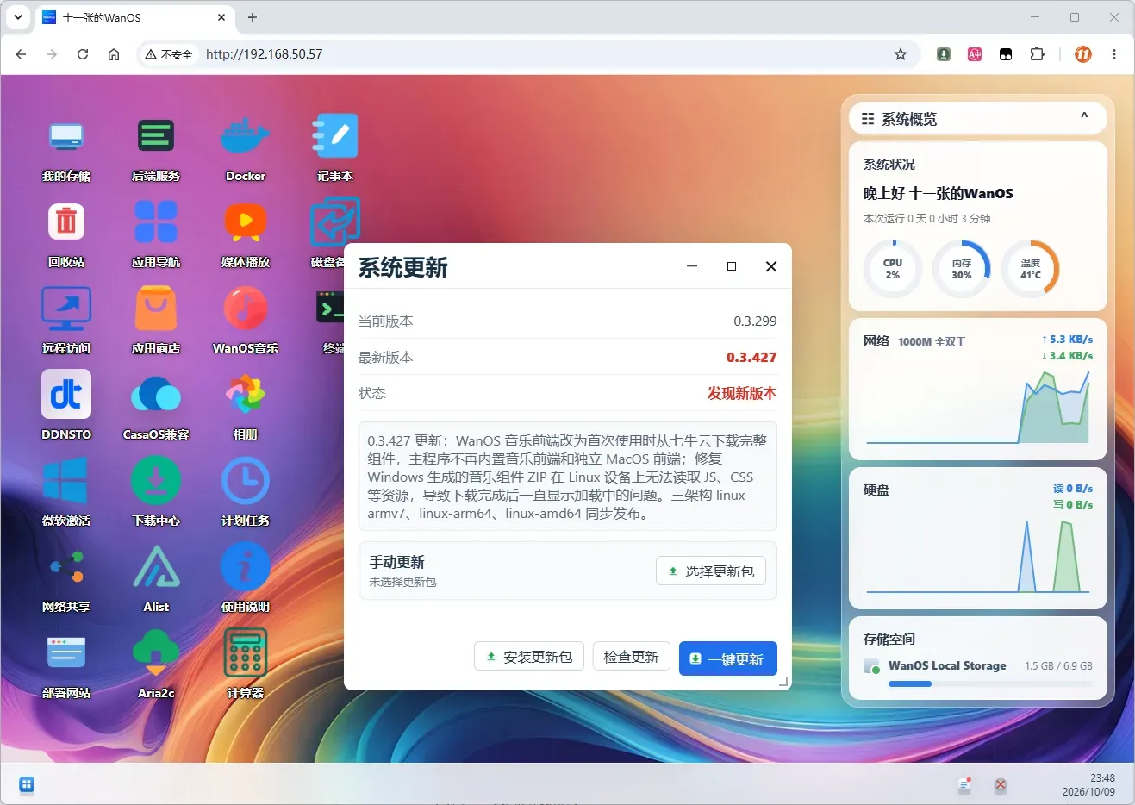Open the 部署网站 deploy website icon
The image size is (1135, 805).
coord(66,653)
